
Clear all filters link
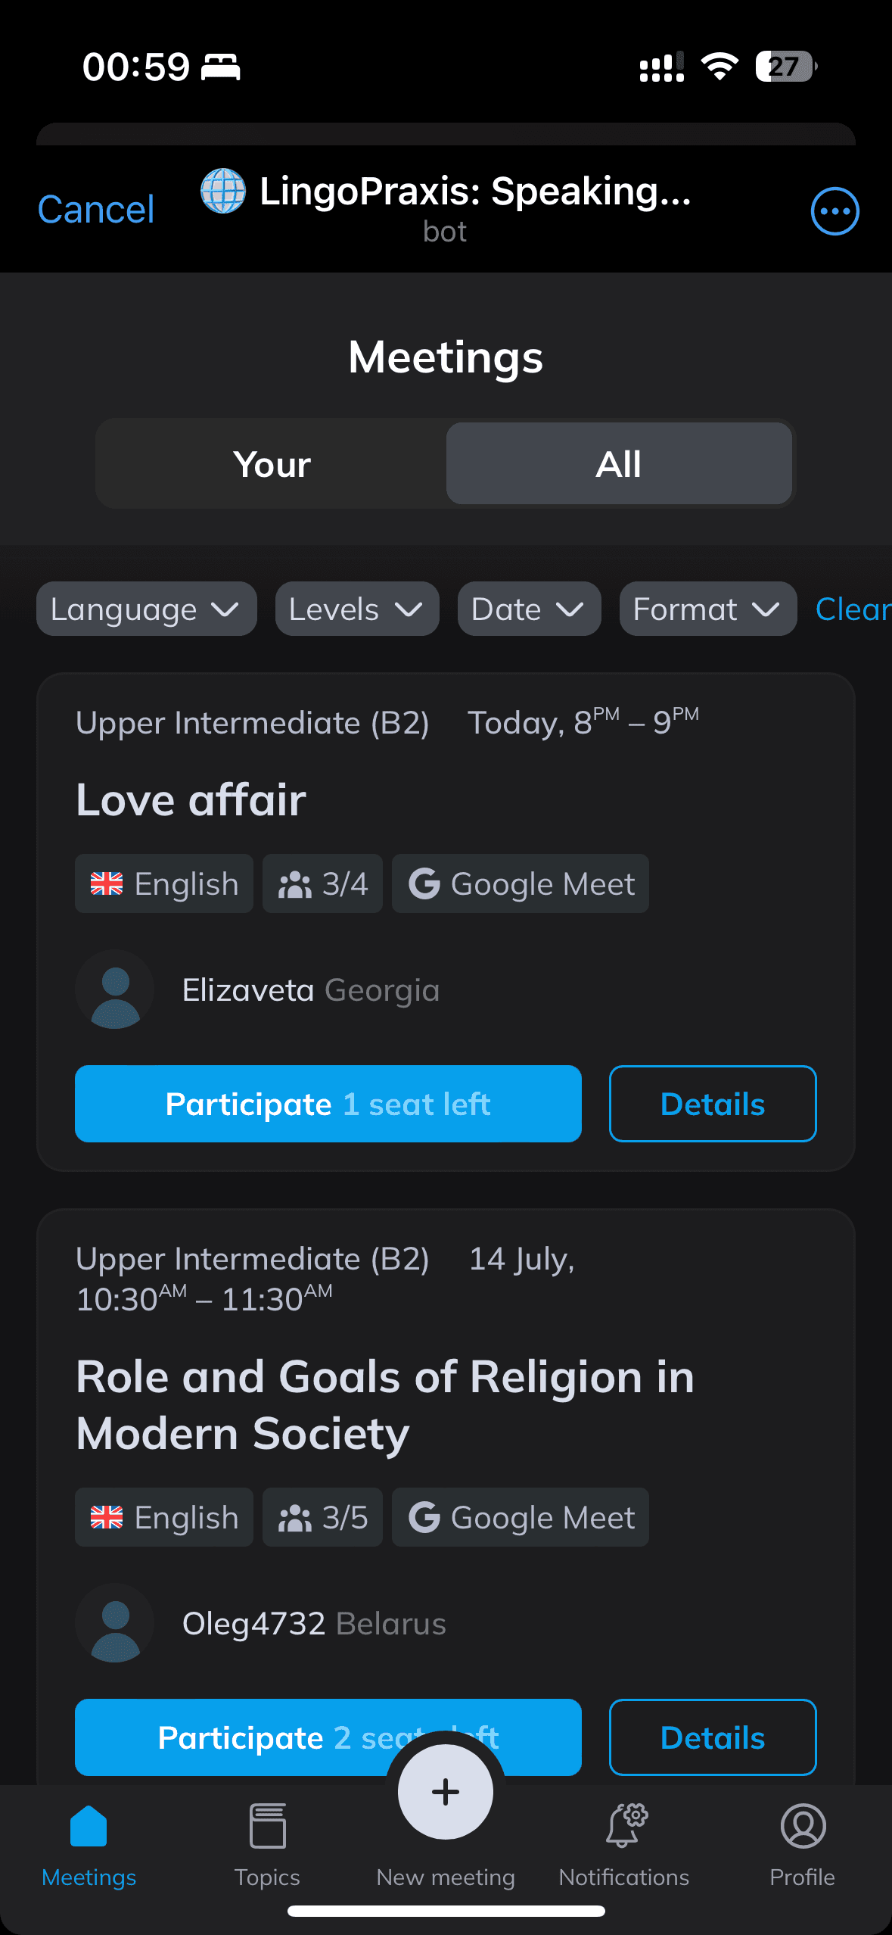coord(853,609)
